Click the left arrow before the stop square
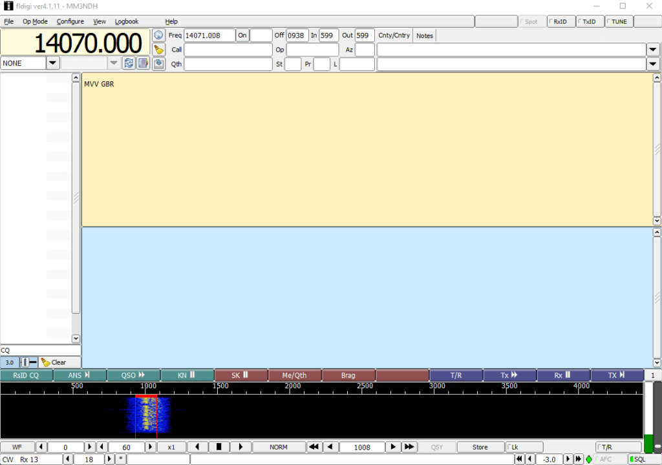The image size is (662, 465). point(197,447)
